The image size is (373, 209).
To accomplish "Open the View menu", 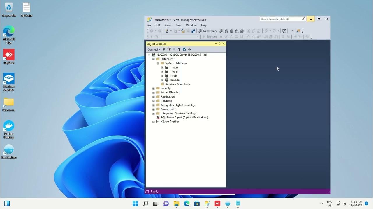I will tap(168, 25).
